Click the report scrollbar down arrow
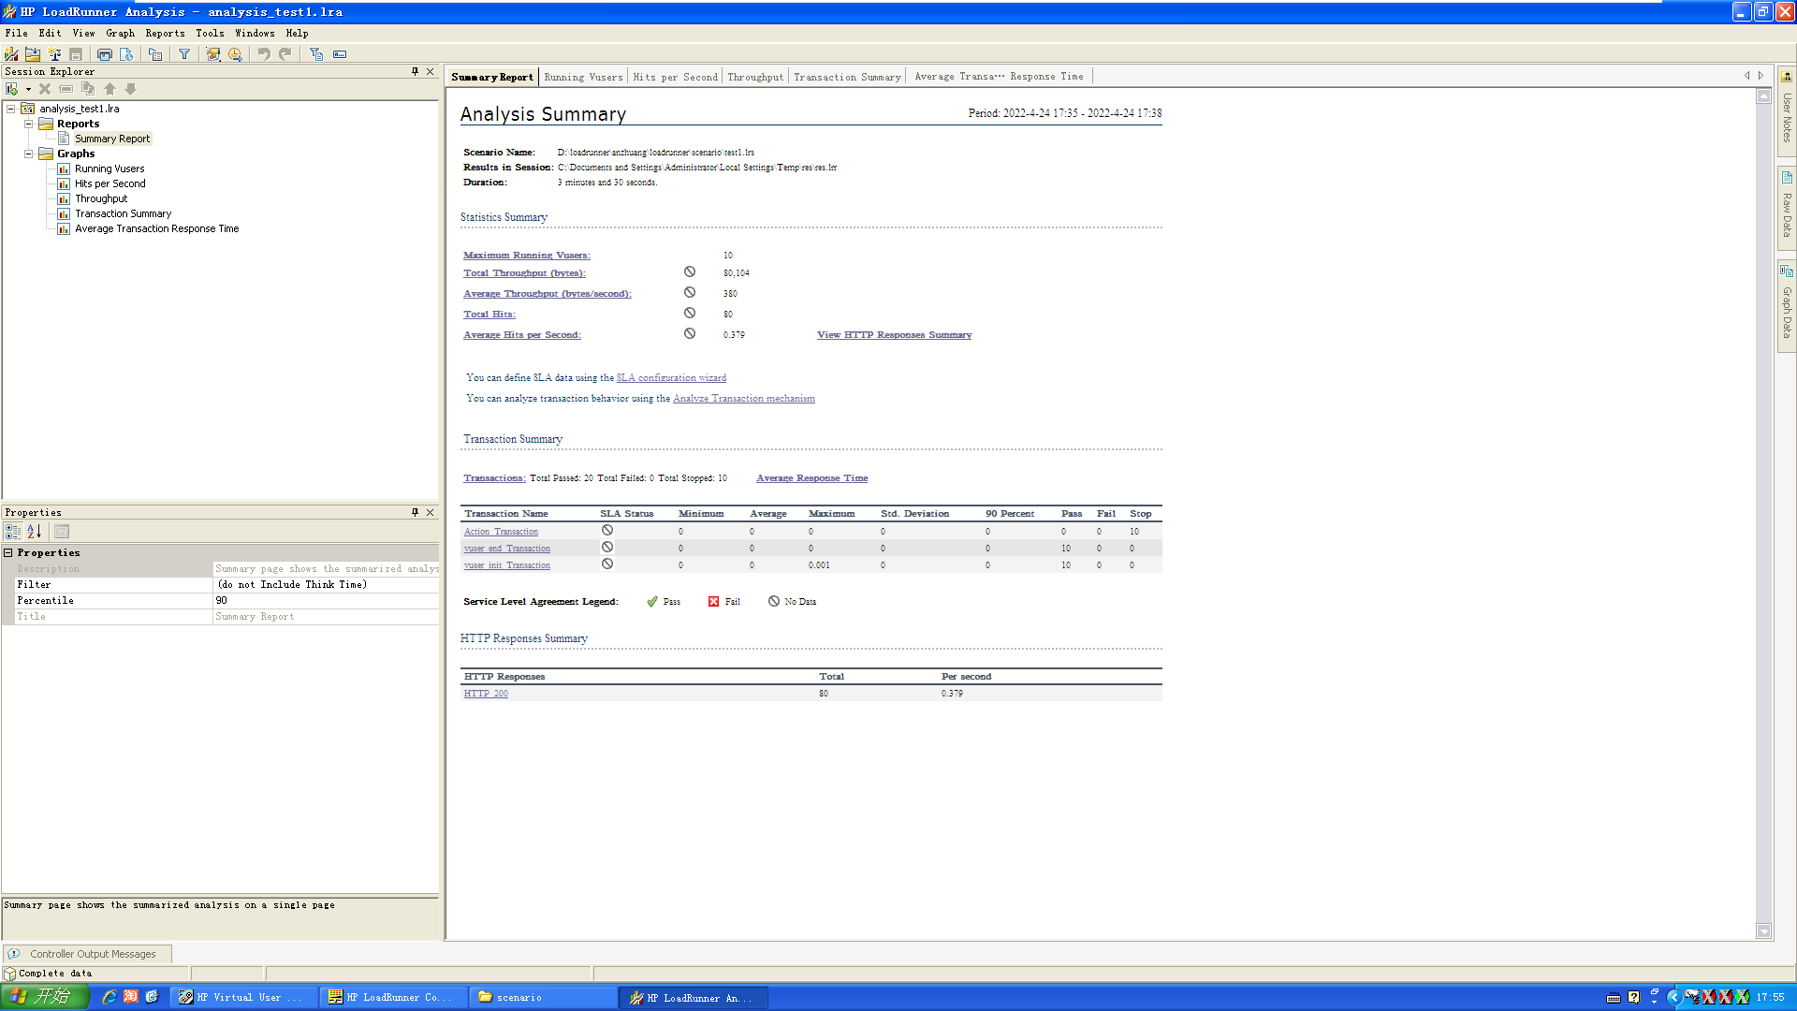Image resolution: width=1797 pixels, height=1011 pixels. (1764, 931)
